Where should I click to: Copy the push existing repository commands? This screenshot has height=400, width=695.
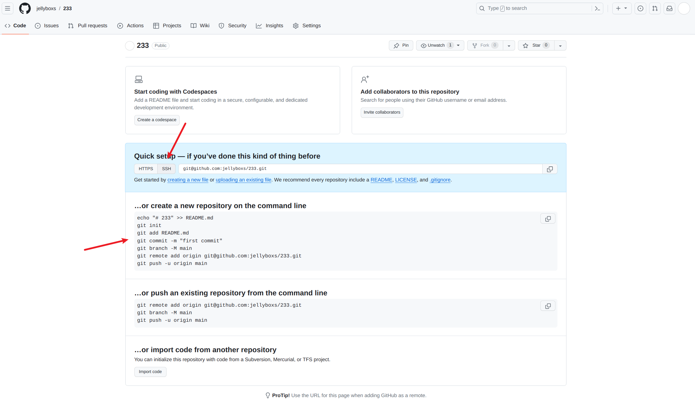pos(548,306)
